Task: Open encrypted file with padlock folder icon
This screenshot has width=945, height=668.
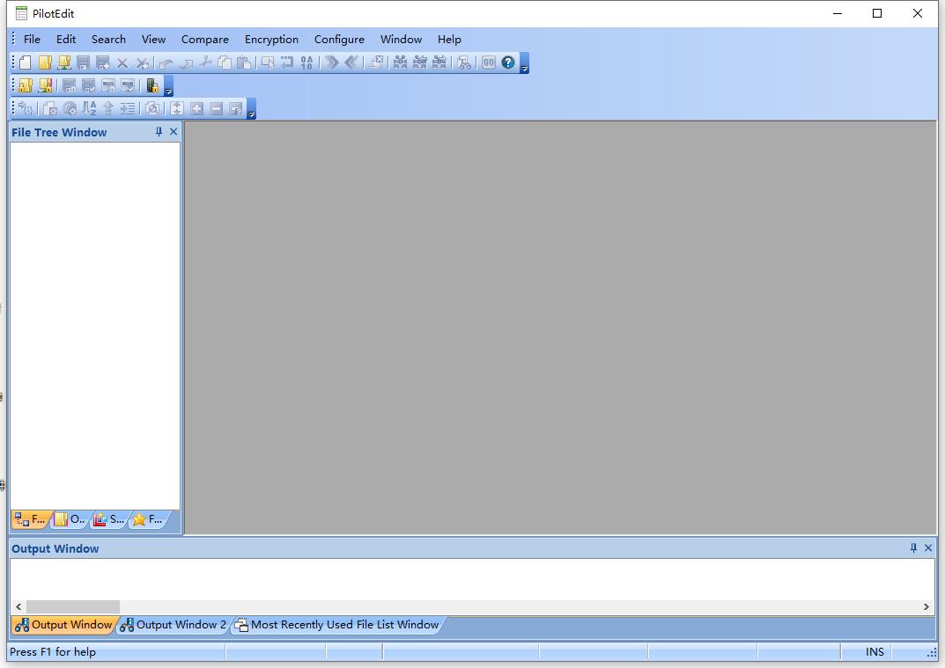Action: click(26, 85)
